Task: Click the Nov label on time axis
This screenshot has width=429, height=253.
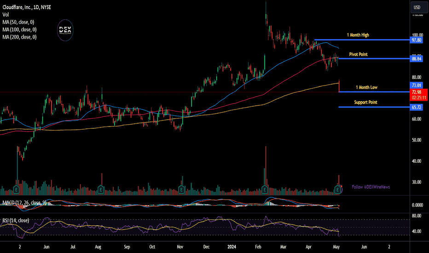Action: tap(180, 247)
